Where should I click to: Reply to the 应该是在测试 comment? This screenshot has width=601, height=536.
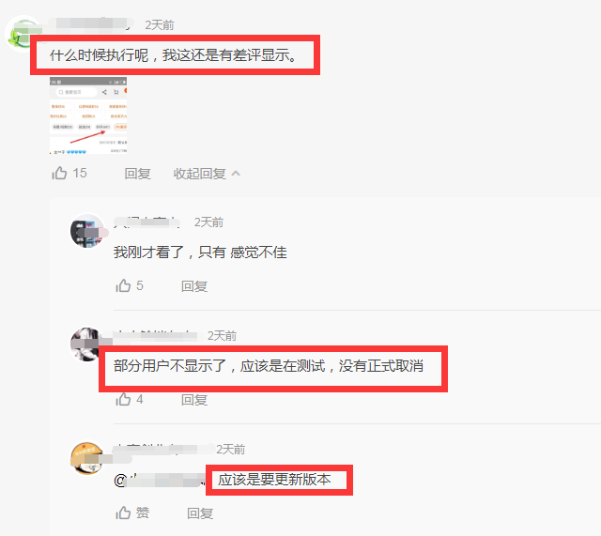click(x=194, y=400)
